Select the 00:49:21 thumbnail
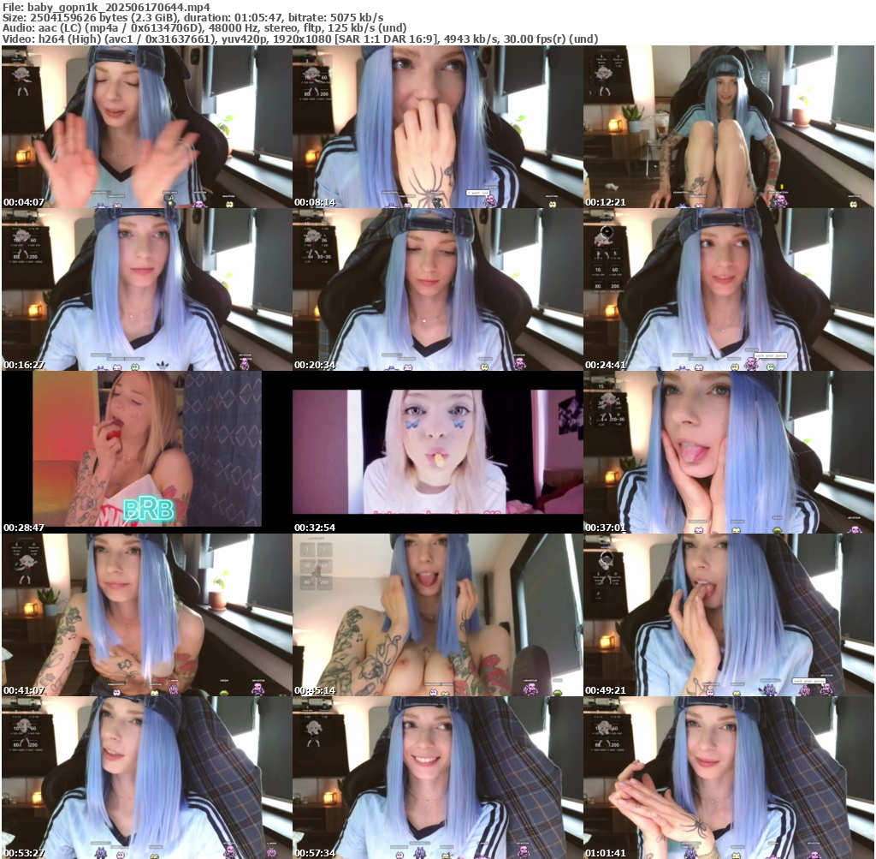 click(x=728, y=615)
